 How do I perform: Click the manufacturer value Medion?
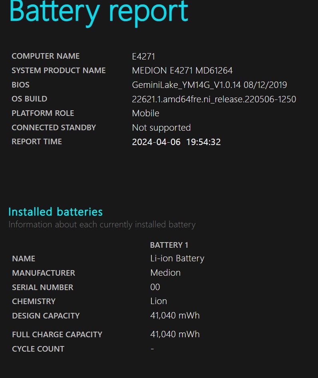(x=165, y=273)
